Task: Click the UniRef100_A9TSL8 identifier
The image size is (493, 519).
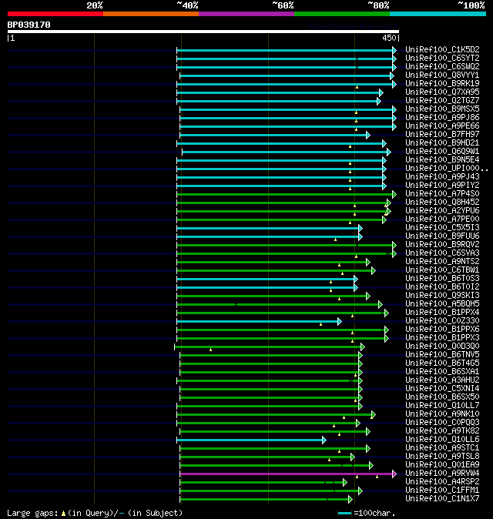Action: pos(442,457)
